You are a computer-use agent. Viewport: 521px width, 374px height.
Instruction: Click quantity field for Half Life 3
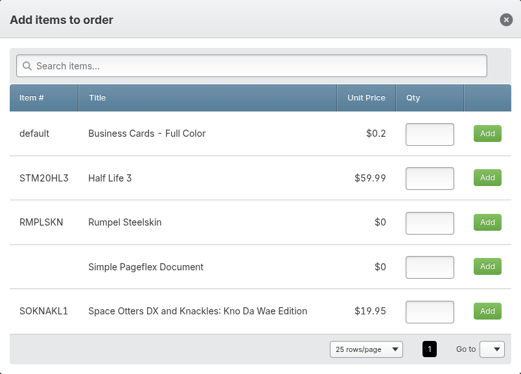(430, 178)
